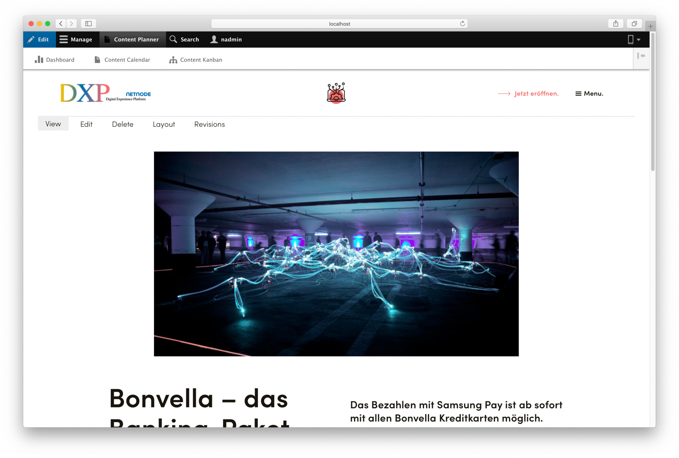Open the Dashboard bar chart link
Screen dimensions: 679x458
55,60
